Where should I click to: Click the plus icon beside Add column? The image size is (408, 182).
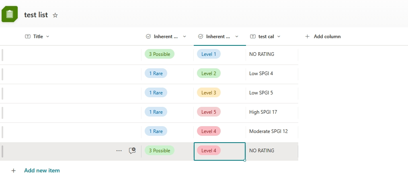(307, 37)
